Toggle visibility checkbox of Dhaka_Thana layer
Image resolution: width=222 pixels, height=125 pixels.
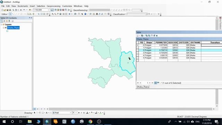[x=6, y=28]
